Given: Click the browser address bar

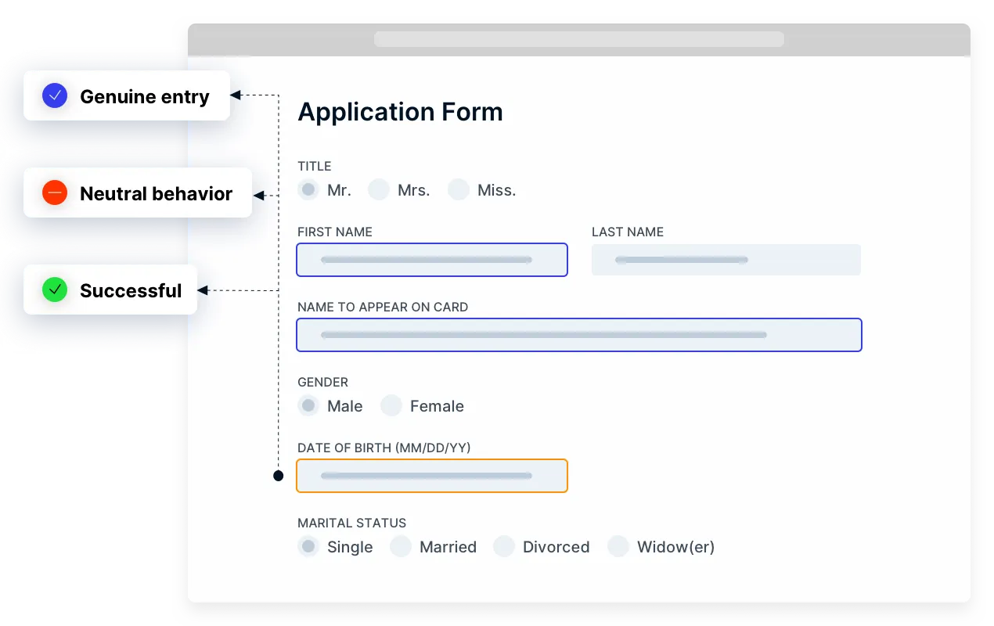Looking at the screenshot, I should point(578,39).
